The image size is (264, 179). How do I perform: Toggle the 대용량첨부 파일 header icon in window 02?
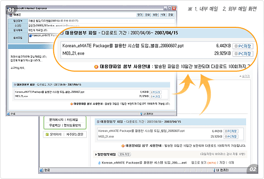[98, 122]
